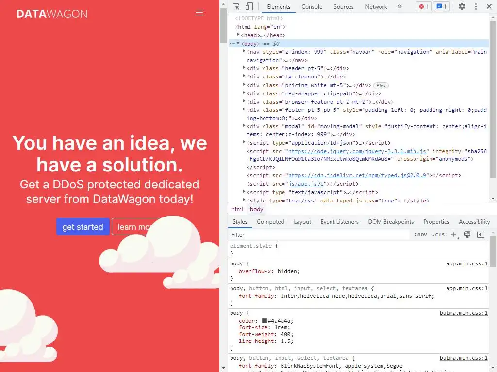Open the typed.js@2.0.9 script link
Viewport: 497px width, 372px height.
(x=357, y=175)
